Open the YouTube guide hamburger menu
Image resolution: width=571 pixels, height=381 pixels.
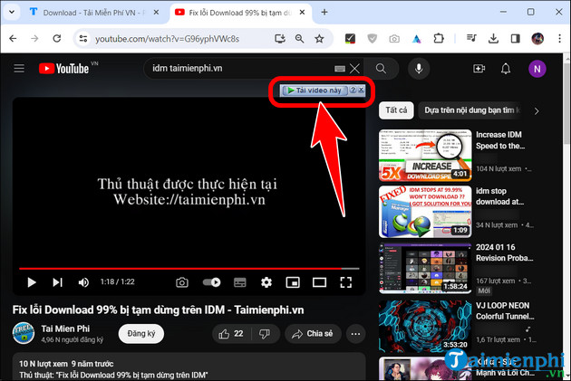19,69
